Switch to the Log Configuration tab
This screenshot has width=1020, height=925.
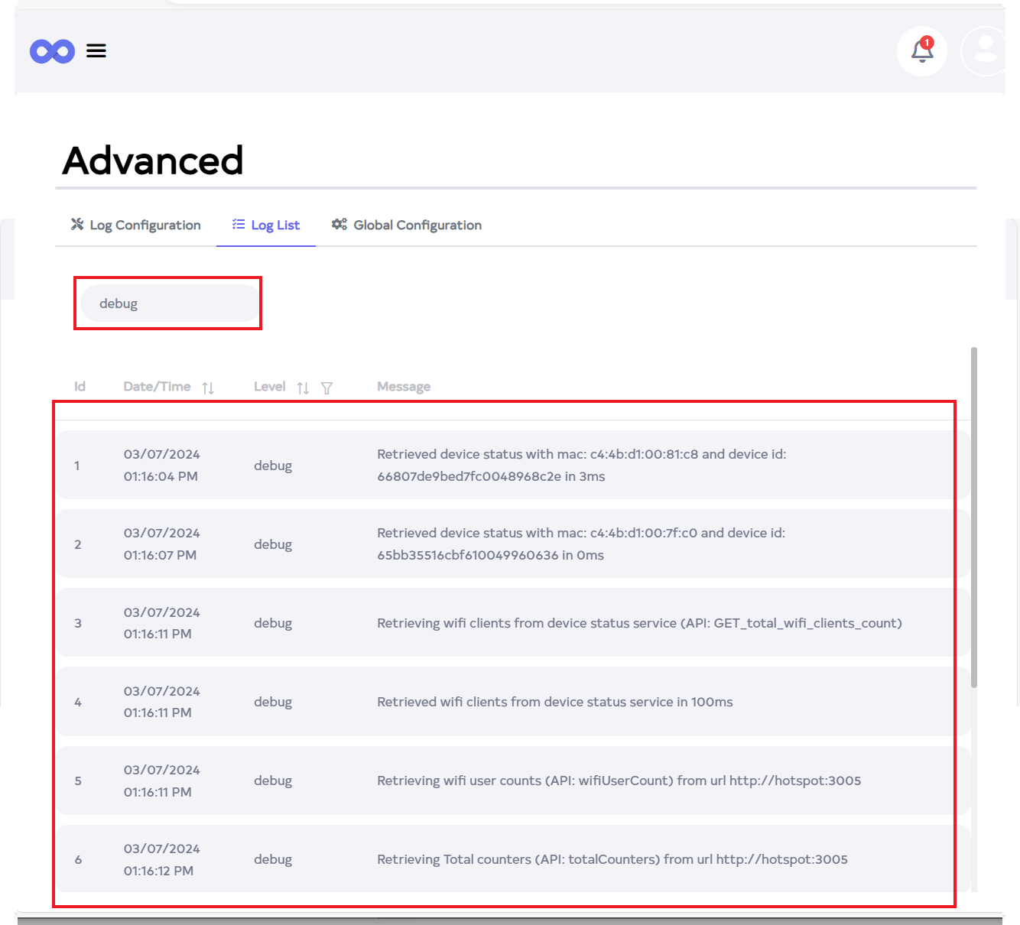[x=145, y=226]
